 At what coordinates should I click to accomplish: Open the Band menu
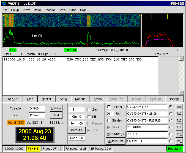coord(73,10)
